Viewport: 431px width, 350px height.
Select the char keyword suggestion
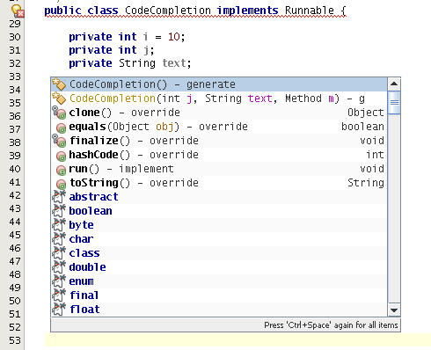pyautogui.click(x=219, y=239)
